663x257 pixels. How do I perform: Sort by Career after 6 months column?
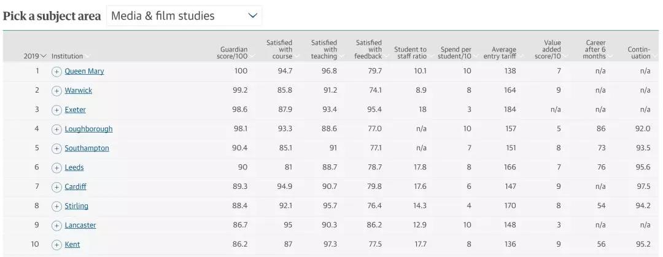click(x=595, y=50)
